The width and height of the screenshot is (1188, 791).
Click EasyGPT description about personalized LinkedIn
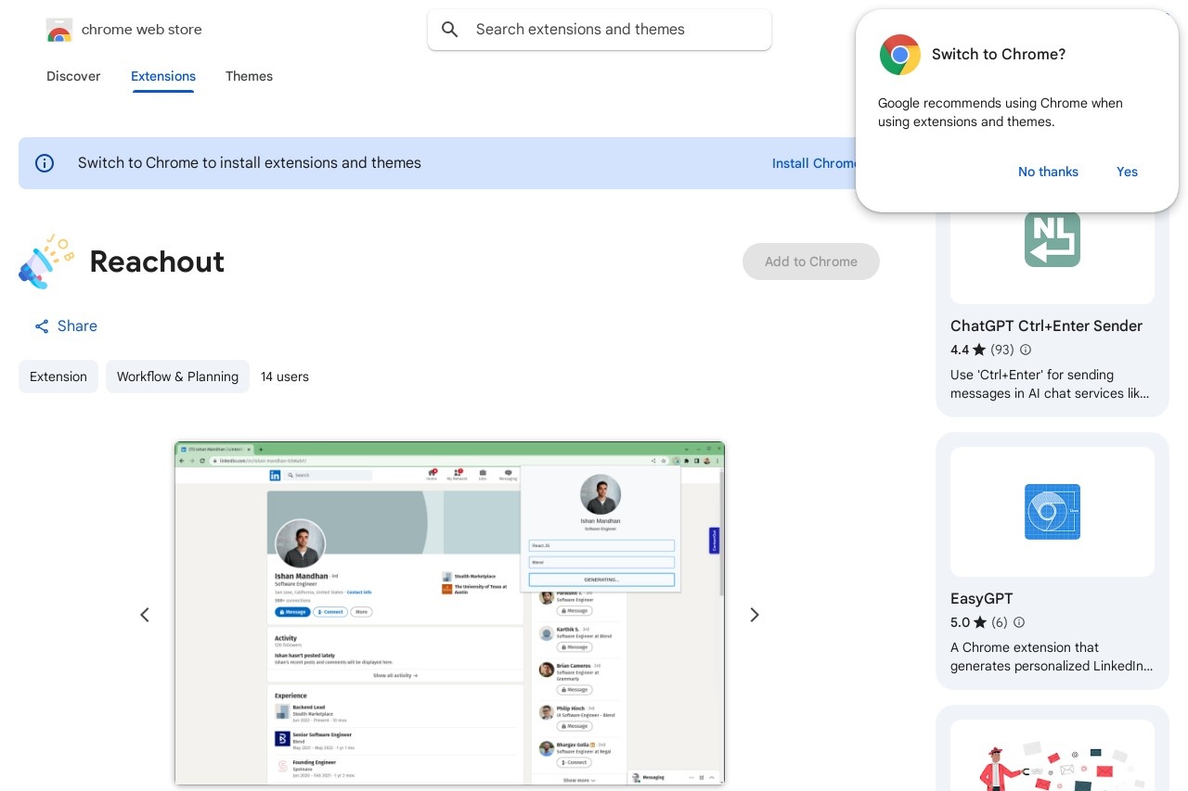(1052, 657)
